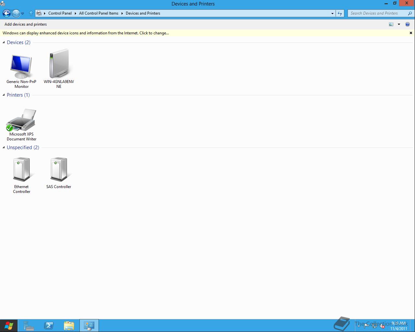Open the Help question mark icon
The image size is (415, 332).
pyautogui.click(x=408, y=24)
